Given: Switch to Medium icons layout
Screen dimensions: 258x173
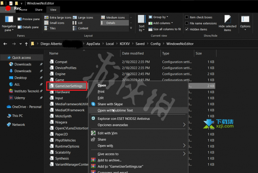Looking at the screenshot, I should 113,17.
